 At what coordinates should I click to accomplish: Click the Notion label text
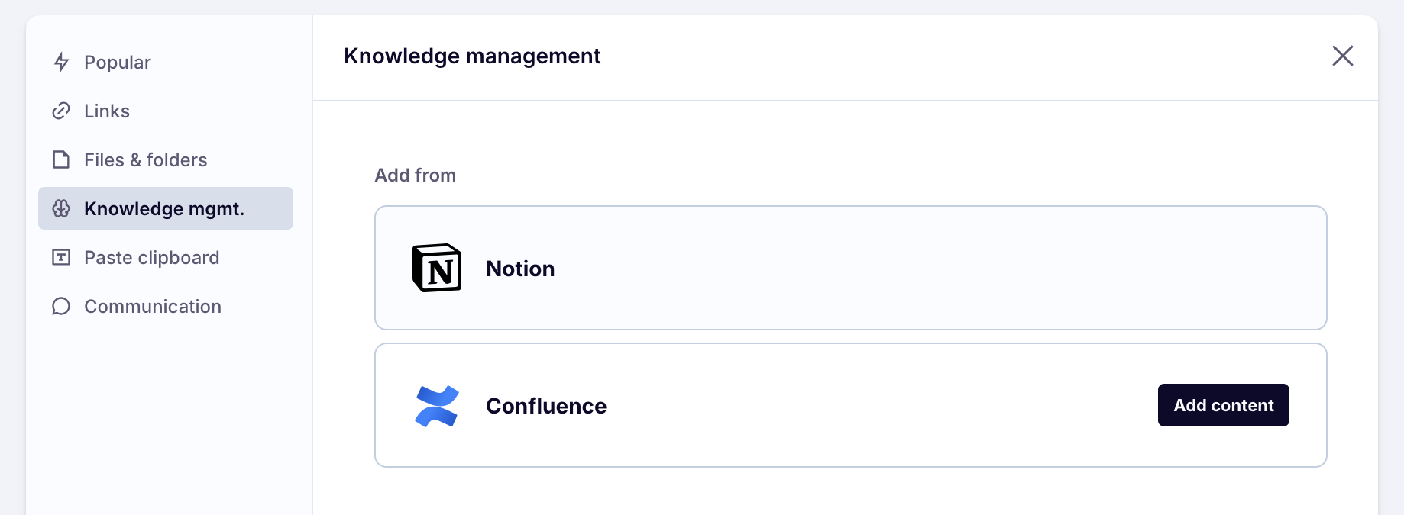pyautogui.click(x=520, y=269)
